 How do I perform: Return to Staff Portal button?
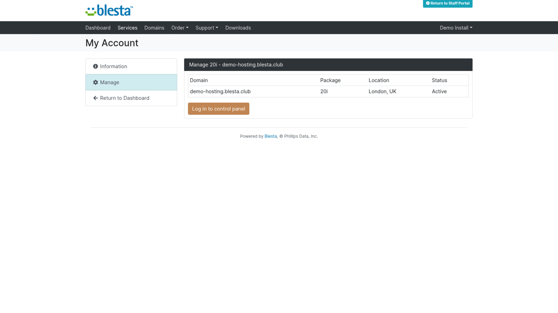point(448,3)
